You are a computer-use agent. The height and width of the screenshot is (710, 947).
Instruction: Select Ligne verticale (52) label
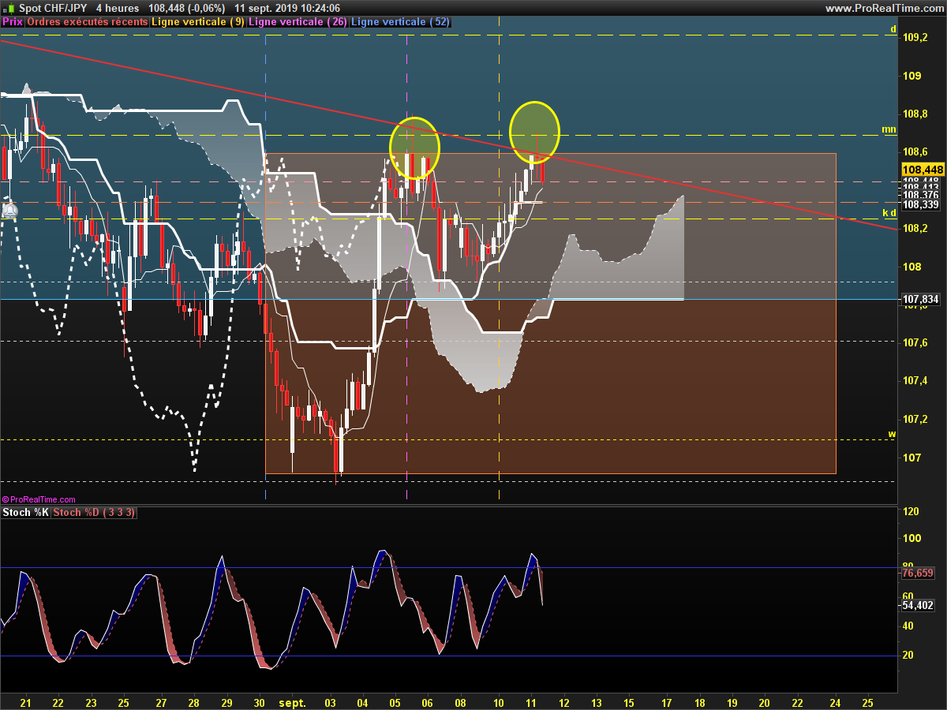(x=400, y=22)
